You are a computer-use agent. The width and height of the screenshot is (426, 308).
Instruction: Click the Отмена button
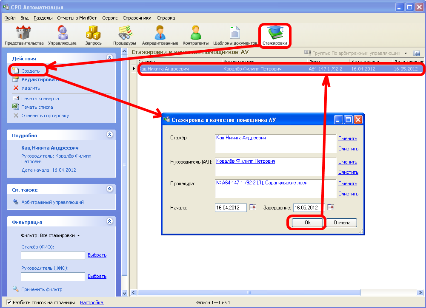pyautogui.click(x=342, y=223)
